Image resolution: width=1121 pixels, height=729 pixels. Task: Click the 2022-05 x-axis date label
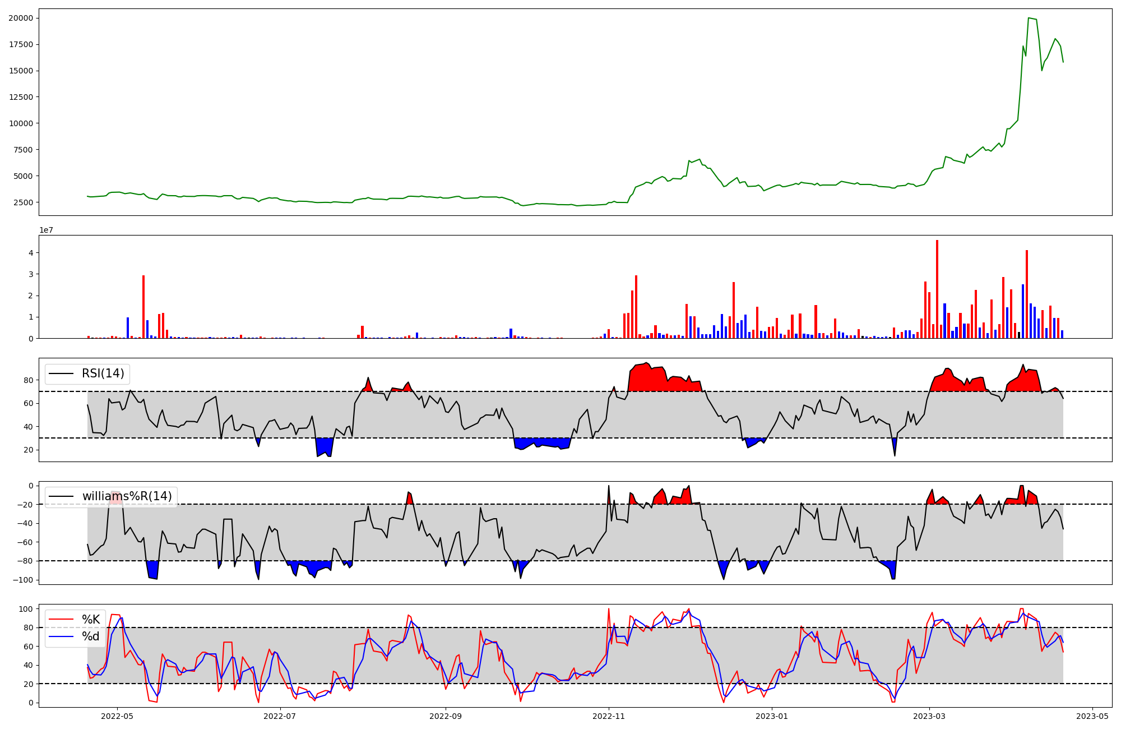click(x=117, y=716)
